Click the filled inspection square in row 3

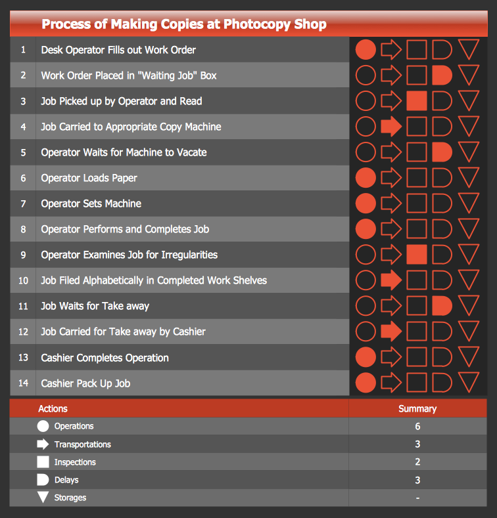click(x=417, y=100)
